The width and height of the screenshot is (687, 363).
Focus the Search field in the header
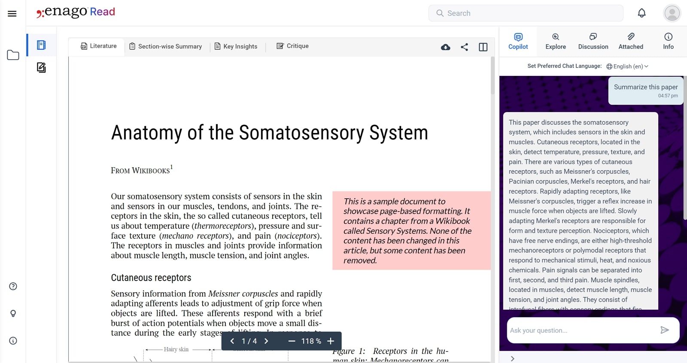[526, 13]
